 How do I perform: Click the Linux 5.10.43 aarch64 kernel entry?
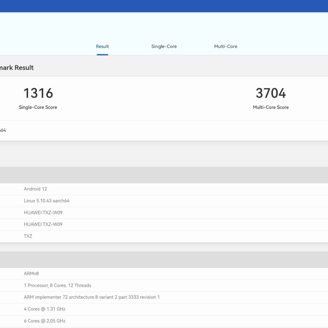(x=46, y=201)
